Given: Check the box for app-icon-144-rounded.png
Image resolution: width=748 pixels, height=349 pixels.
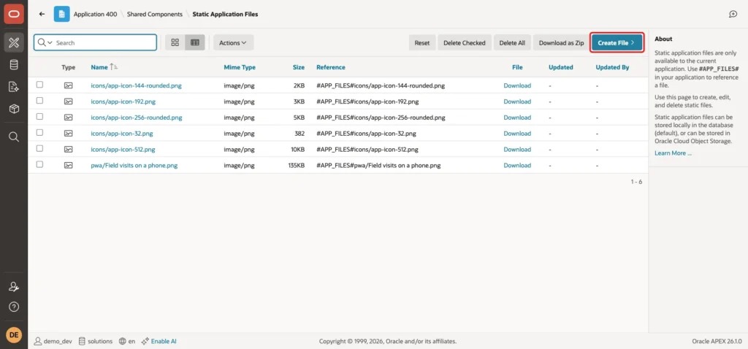Looking at the screenshot, I should [39, 85].
